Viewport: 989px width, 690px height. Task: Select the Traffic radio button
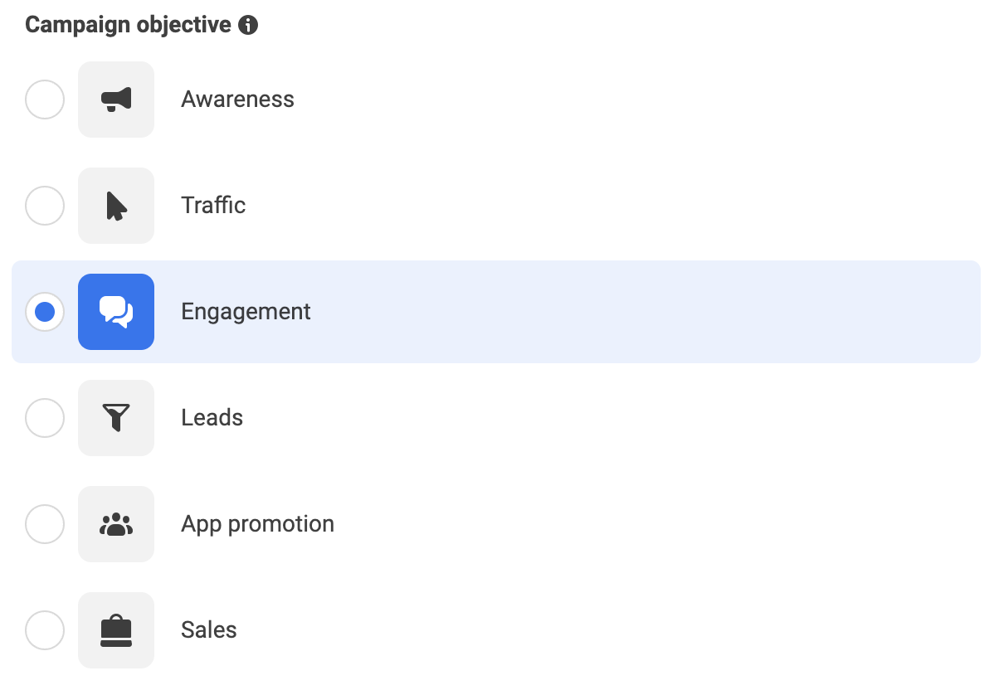click(x=45, y=206)
